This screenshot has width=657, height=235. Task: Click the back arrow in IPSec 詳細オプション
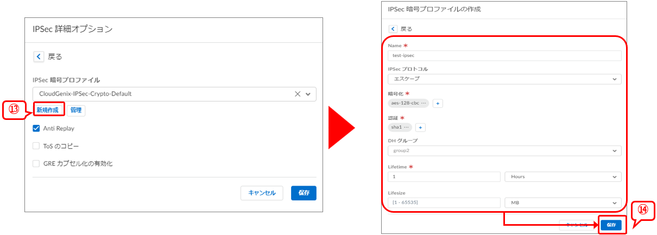click(39, 56)
